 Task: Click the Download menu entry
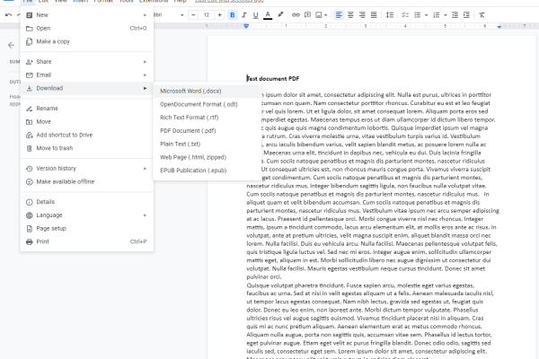pyautogui.click(x=86, y=88)
